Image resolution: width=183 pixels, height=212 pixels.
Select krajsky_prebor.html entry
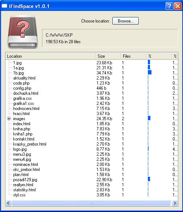[x=30, y=144]
